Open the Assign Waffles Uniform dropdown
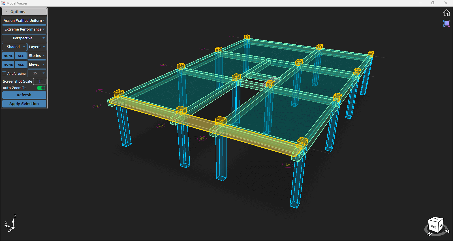 point(24,21)
